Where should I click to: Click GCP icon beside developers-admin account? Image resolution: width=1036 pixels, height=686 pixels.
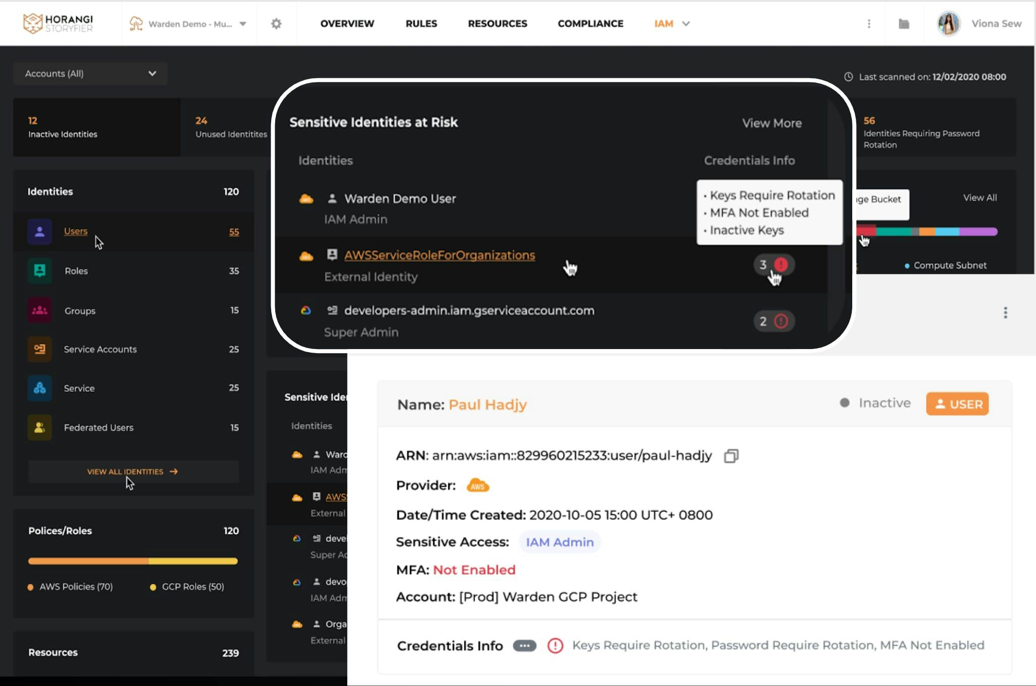(306, 310)
